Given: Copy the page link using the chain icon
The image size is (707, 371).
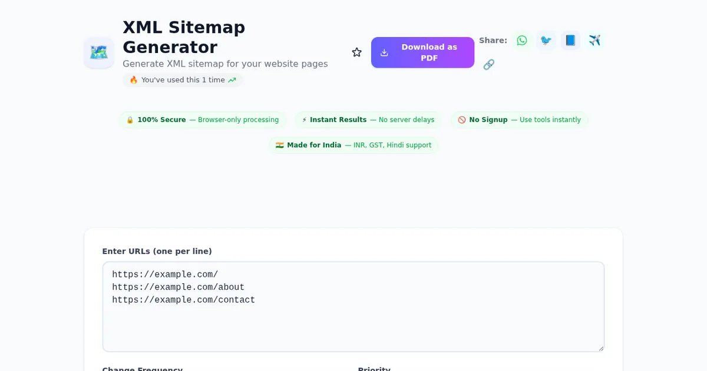Looking at the screenshot, I should [488, 65].
